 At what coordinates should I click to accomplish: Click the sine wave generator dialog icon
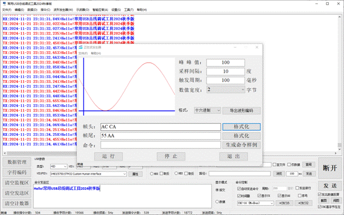point(81,47)
